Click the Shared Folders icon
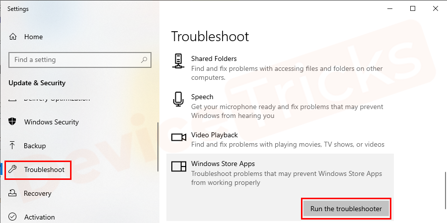Viewport: 447px width, 223px height. pyautogui.click(x=178, y=60)
